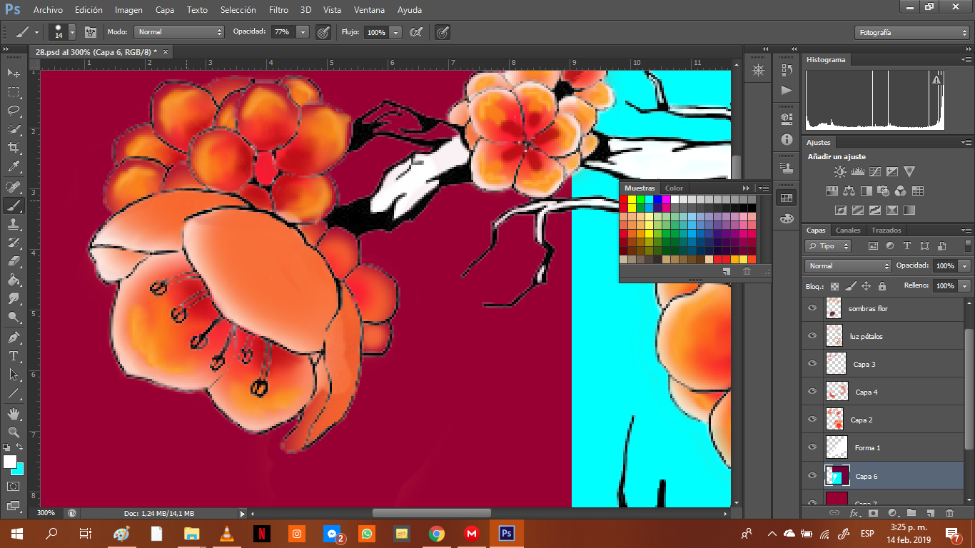Choose the Horizontal Type tool
Viewport: 975px width, 548px height.
pyautogui.click(x=14, y=355)
